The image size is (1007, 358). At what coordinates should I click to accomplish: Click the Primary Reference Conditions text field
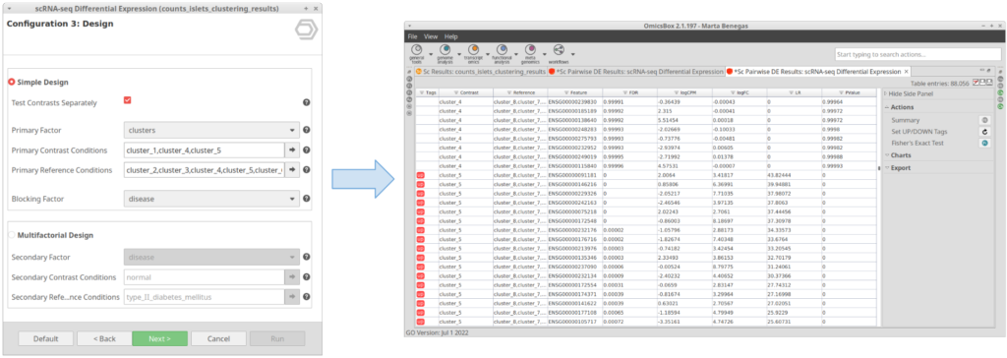[x=204, y=170]
